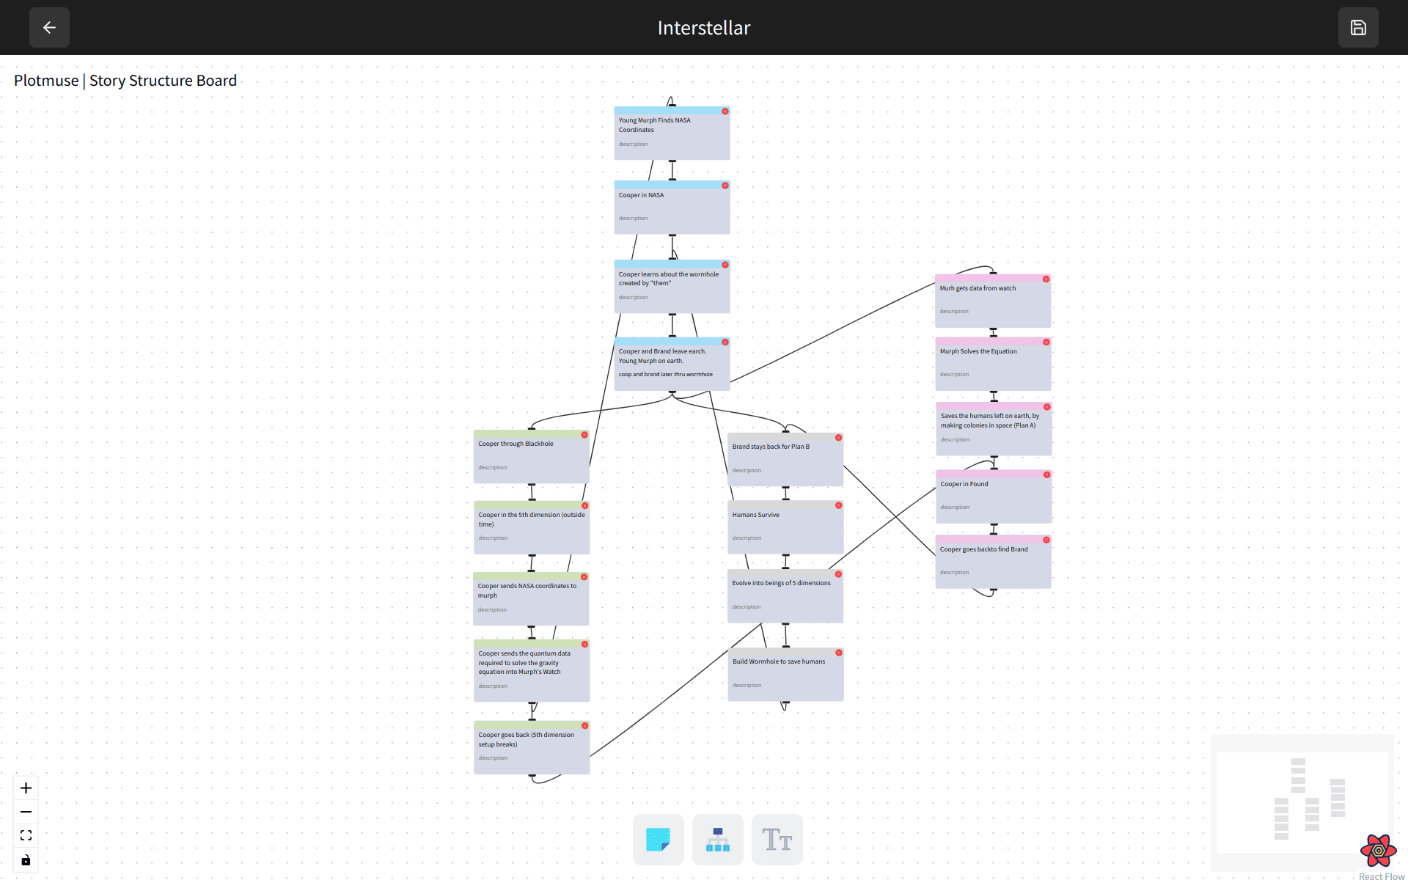
Task: Select the Humans Survive title text
Action: (755, 515)
